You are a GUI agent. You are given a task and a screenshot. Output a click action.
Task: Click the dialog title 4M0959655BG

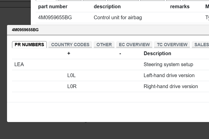(x=25, y=30)
